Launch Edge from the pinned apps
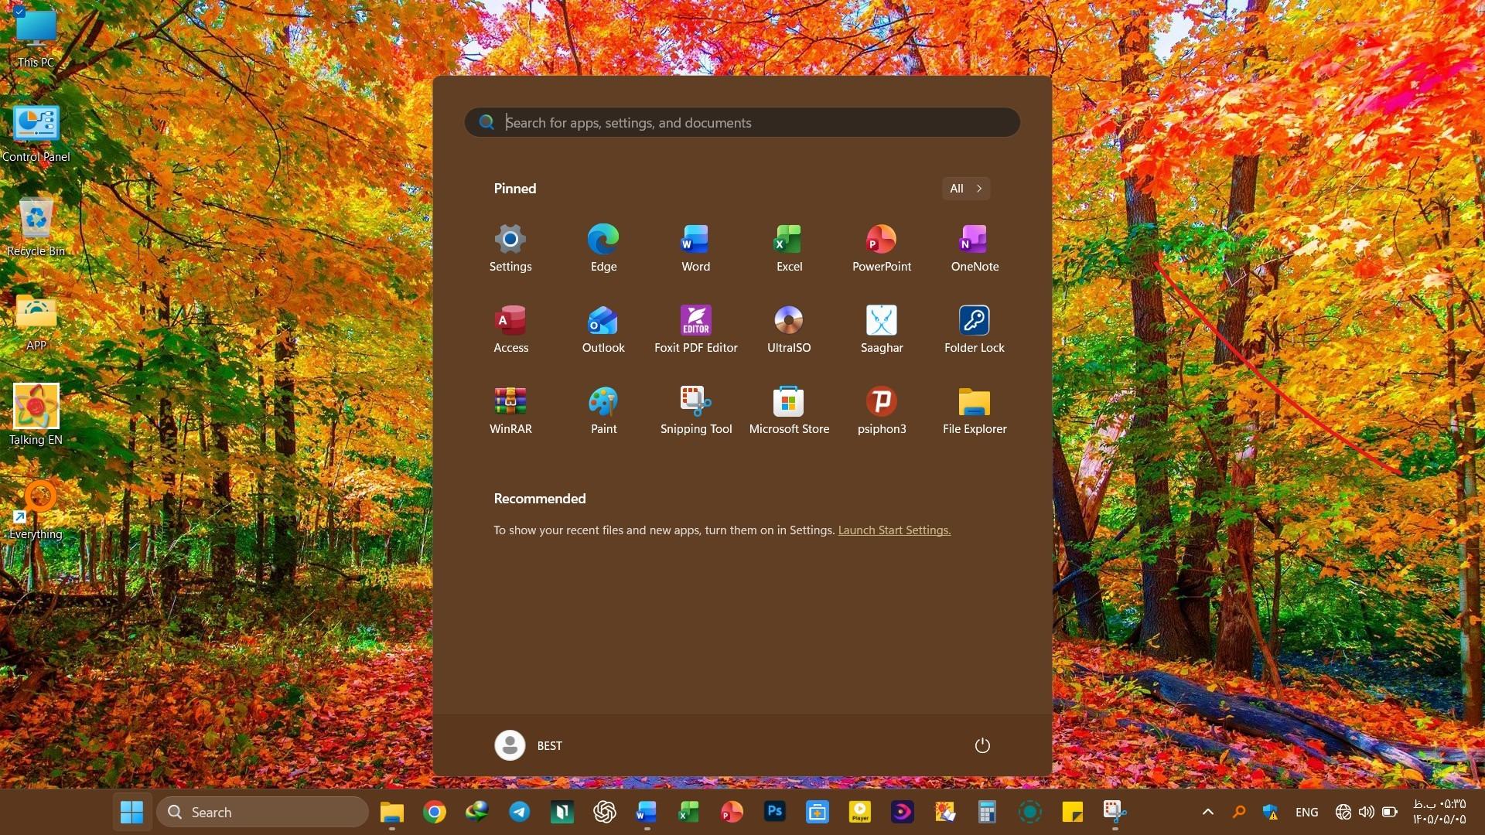Viewport: 1485px width, 835px height. click(x=603, y=248)
